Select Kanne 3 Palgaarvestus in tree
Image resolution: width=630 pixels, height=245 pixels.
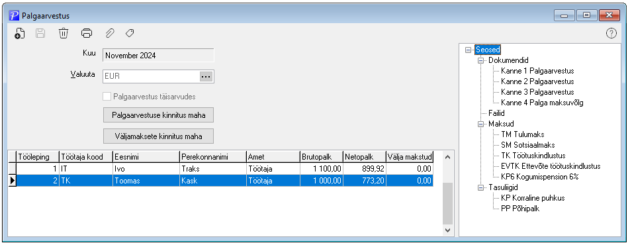(537, 92)
